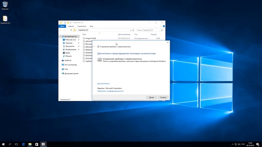Click the Далее button
Screen dimensions: 262x147
click(x=151, y=97)
